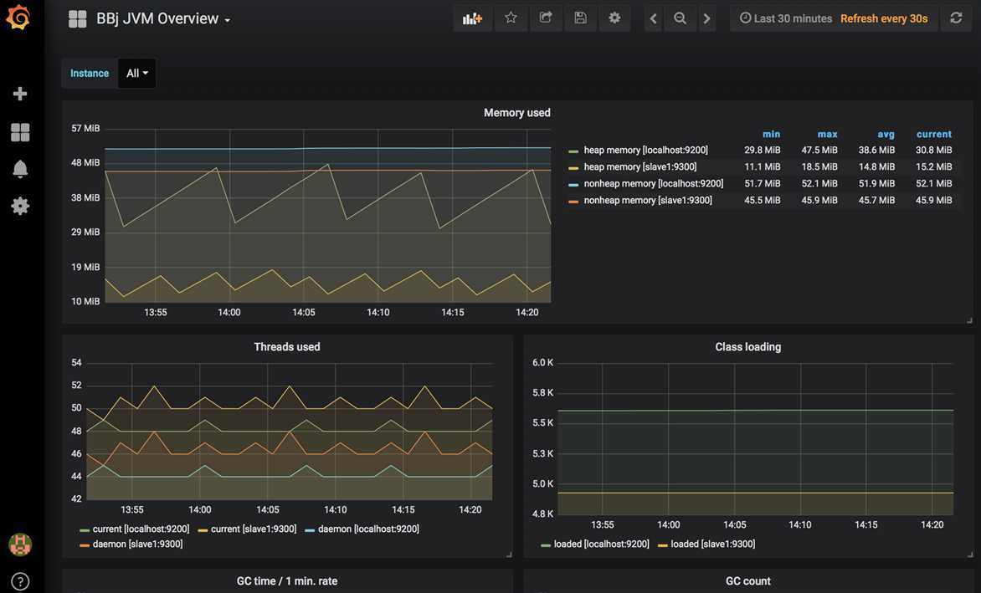
Task: Toggle heap memory [localhost:9200] series
Action: (645, 150)
